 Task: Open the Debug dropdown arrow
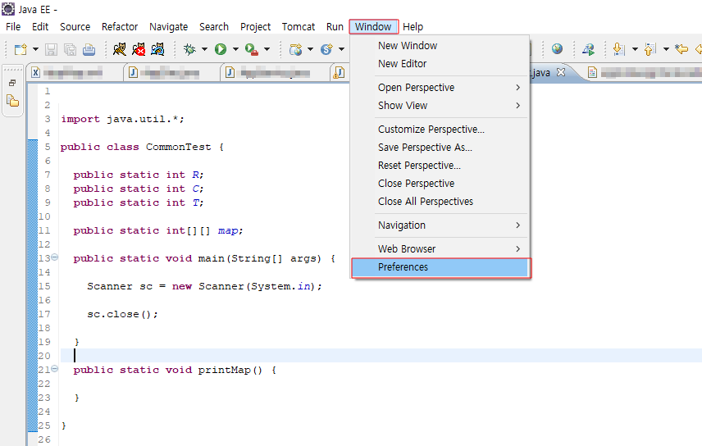tap(204, 49)
